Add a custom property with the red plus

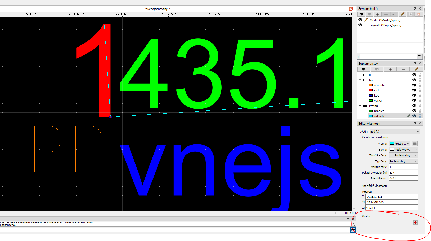coord(415,223)
